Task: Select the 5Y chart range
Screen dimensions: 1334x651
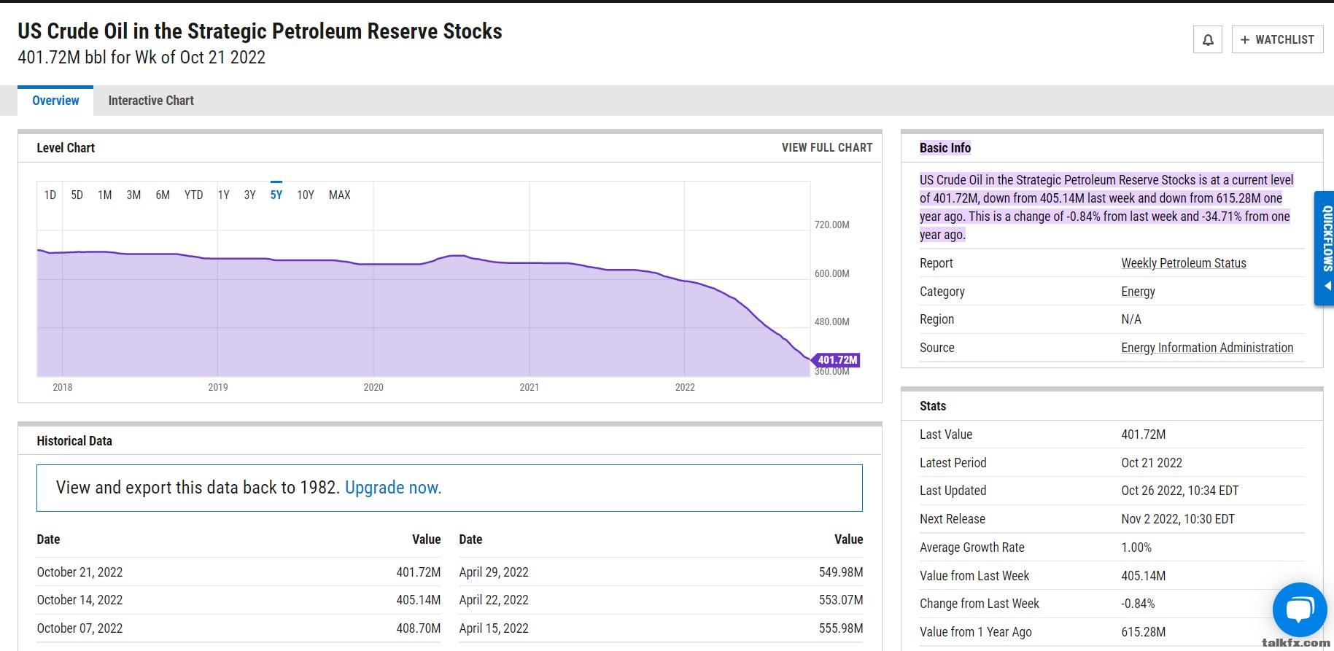Action: coord(276,195)
